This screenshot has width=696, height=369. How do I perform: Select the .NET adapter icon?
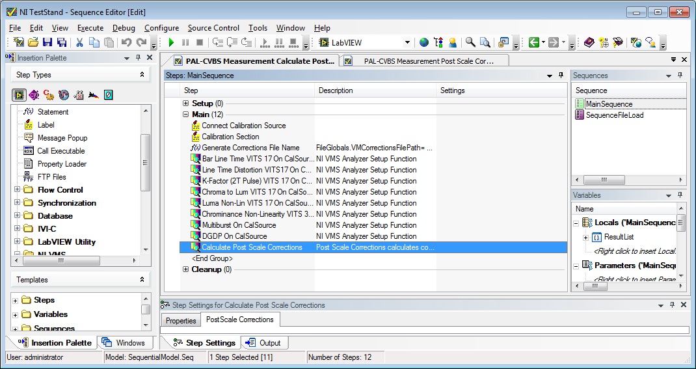(x=64, y=94)
